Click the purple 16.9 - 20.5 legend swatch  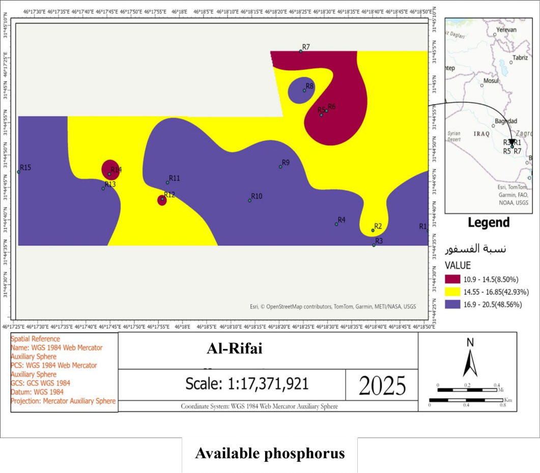pos(452,304)
